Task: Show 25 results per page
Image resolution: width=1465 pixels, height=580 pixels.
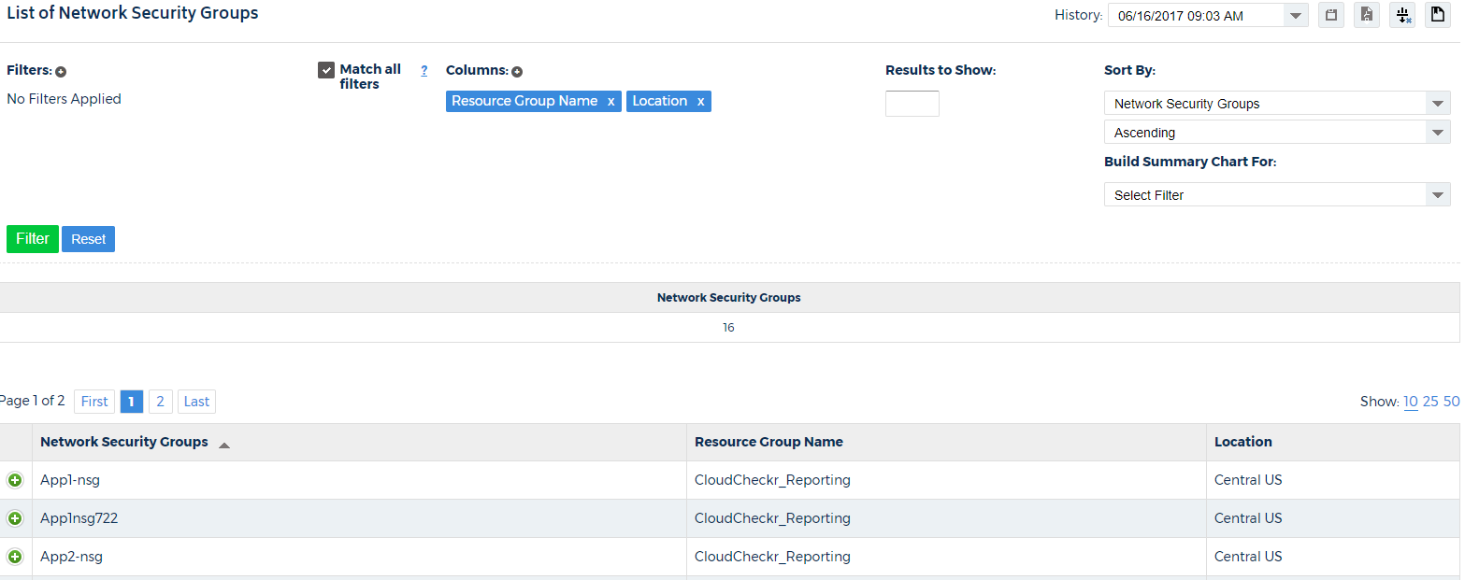Action: 1430,402
